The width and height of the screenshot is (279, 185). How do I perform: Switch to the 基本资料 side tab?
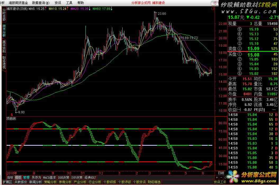(x=4, y=46)
